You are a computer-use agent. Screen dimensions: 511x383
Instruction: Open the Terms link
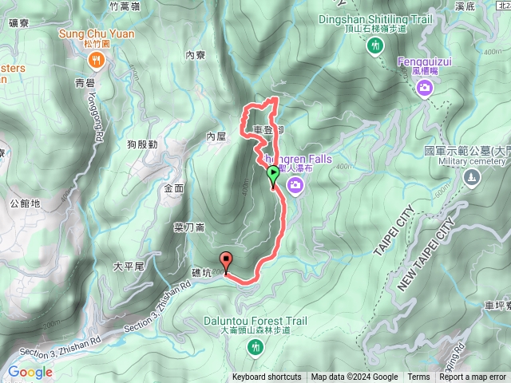[x=418, y=377]
